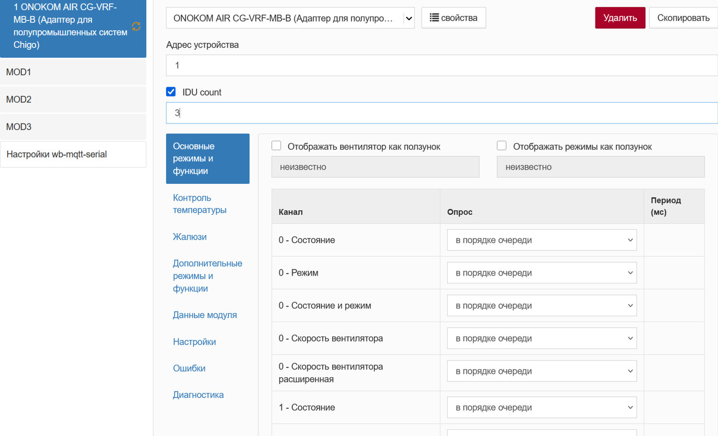Uncheck the IDU count checkbox
The width and height of the screenshot is (718, 436).
click(171, 91)
